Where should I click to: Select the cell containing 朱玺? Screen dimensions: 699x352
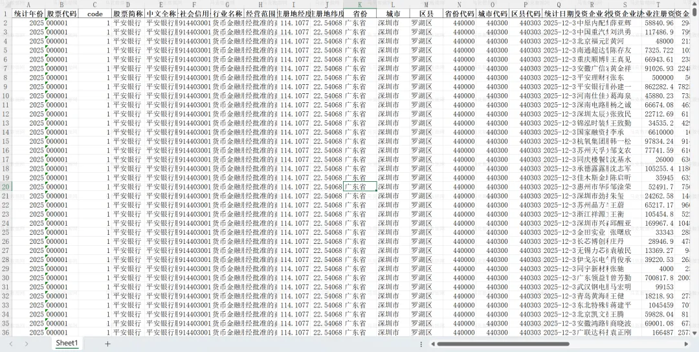625,195
